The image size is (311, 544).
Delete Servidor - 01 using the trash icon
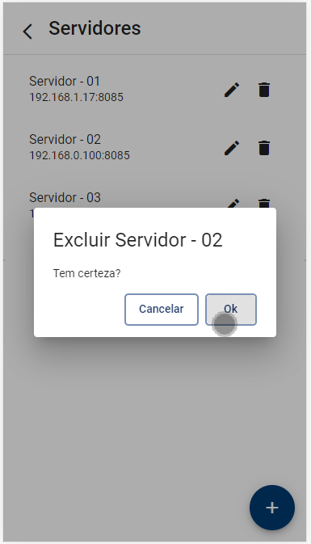pos(264,90)
